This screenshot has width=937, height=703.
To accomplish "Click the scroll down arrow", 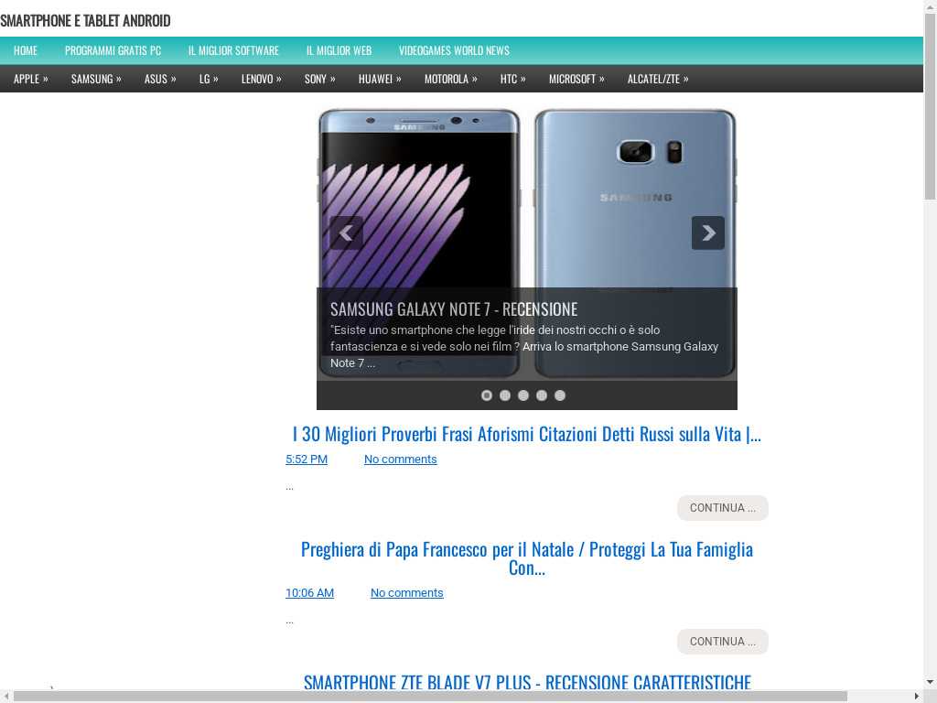I will coord(931,681).
